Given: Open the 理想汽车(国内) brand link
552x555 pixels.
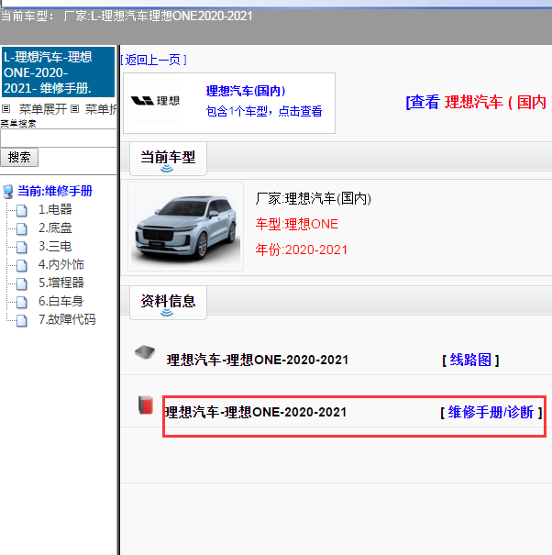Looking at the screenshot, I should [x=246, y=91].
